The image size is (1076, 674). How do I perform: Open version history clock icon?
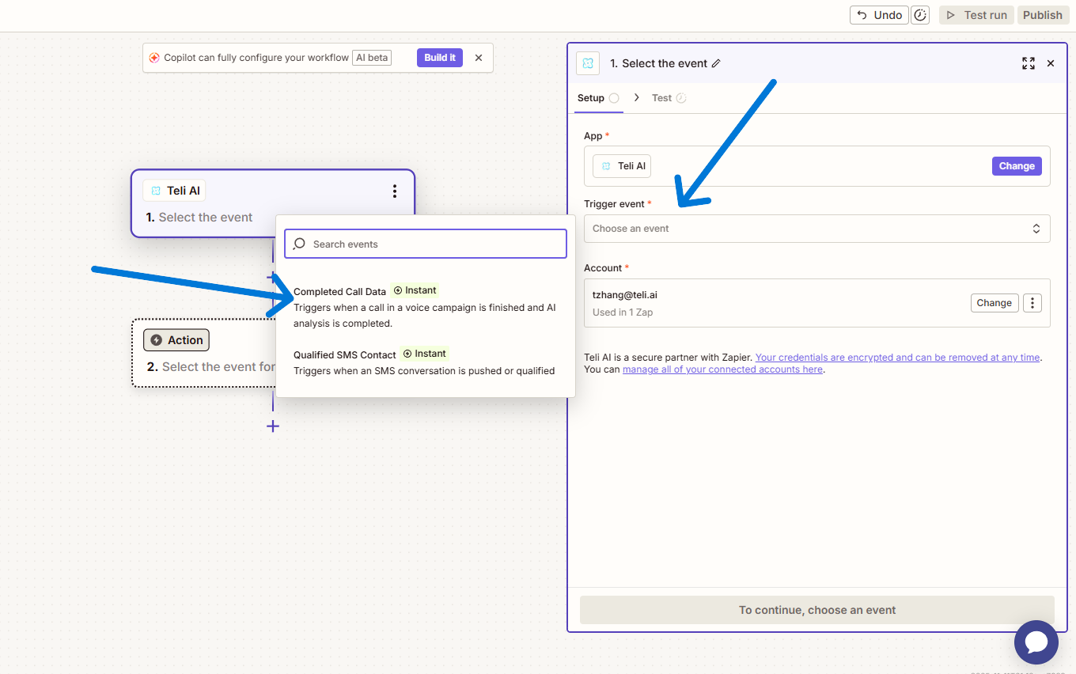tap(920, 15)
